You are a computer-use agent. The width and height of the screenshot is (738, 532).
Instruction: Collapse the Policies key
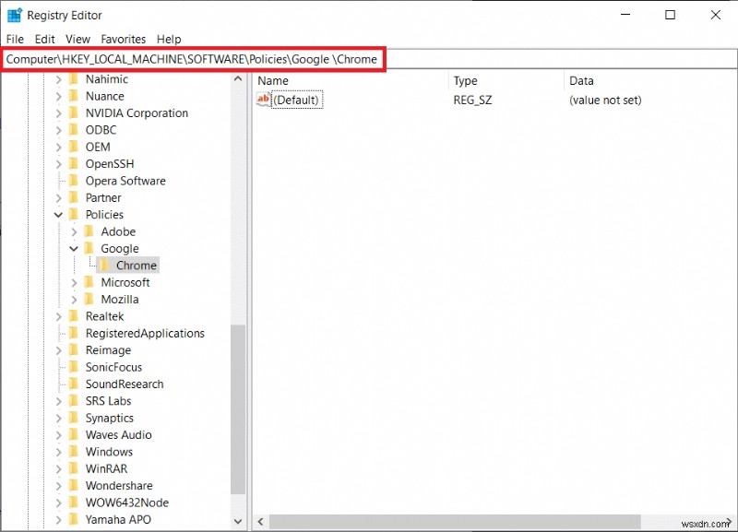click(x=58, y=214)
